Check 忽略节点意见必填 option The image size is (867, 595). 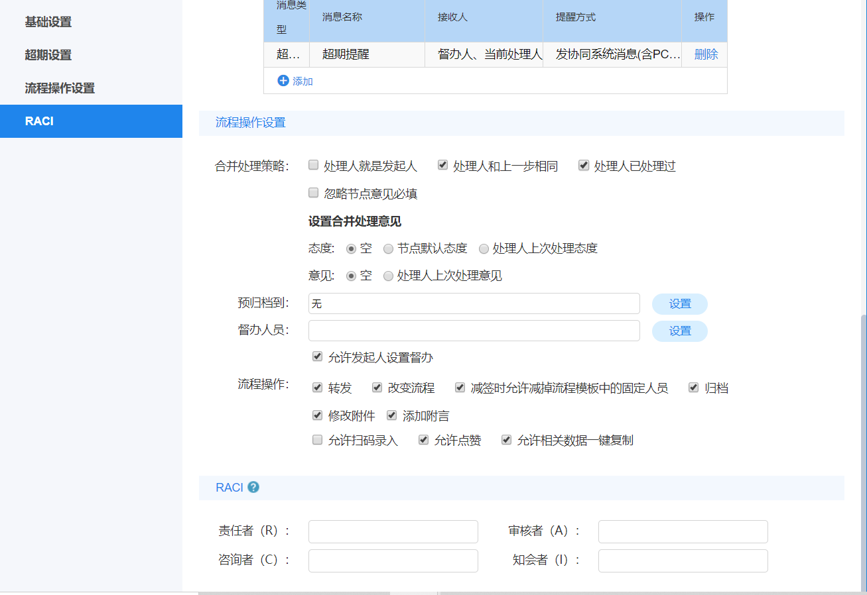(313, 192)
